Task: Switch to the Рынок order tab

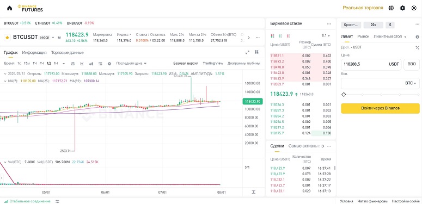Action: [363, 36]
